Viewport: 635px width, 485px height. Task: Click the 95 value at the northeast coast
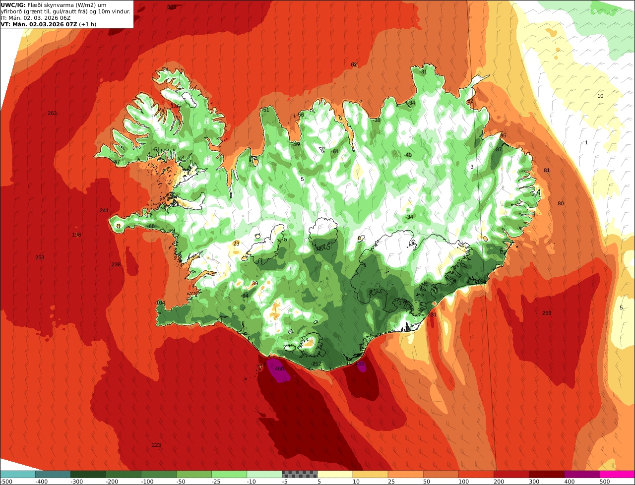pos(503,136)
